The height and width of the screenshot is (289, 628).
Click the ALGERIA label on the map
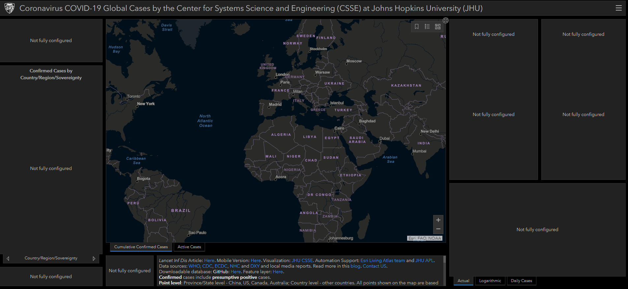281,134
